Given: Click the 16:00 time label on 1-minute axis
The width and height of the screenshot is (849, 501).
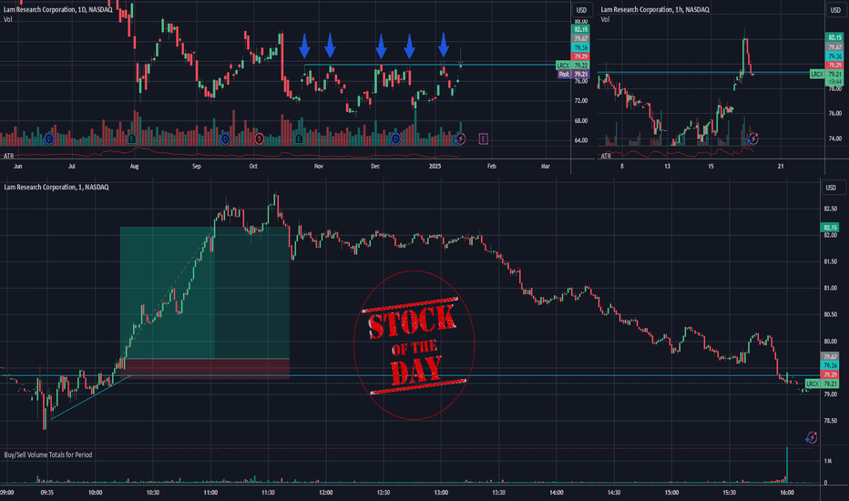Looking at the screenshot, I should tap(787, 492).
